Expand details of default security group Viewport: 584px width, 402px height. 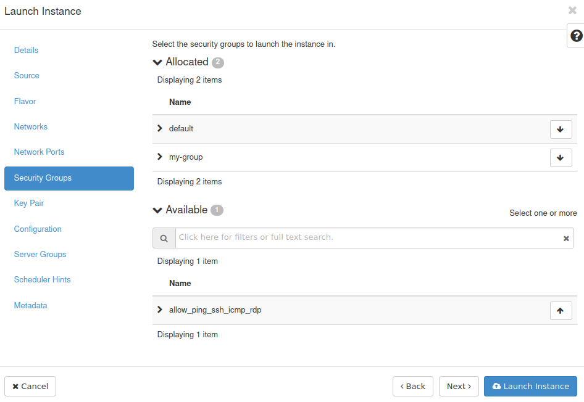(160, 128)
